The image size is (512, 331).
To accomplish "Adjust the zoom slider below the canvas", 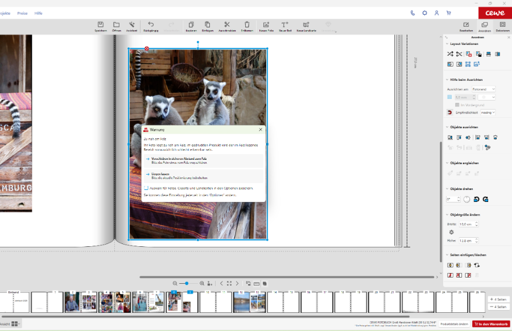I will click(x=186, y=283).
